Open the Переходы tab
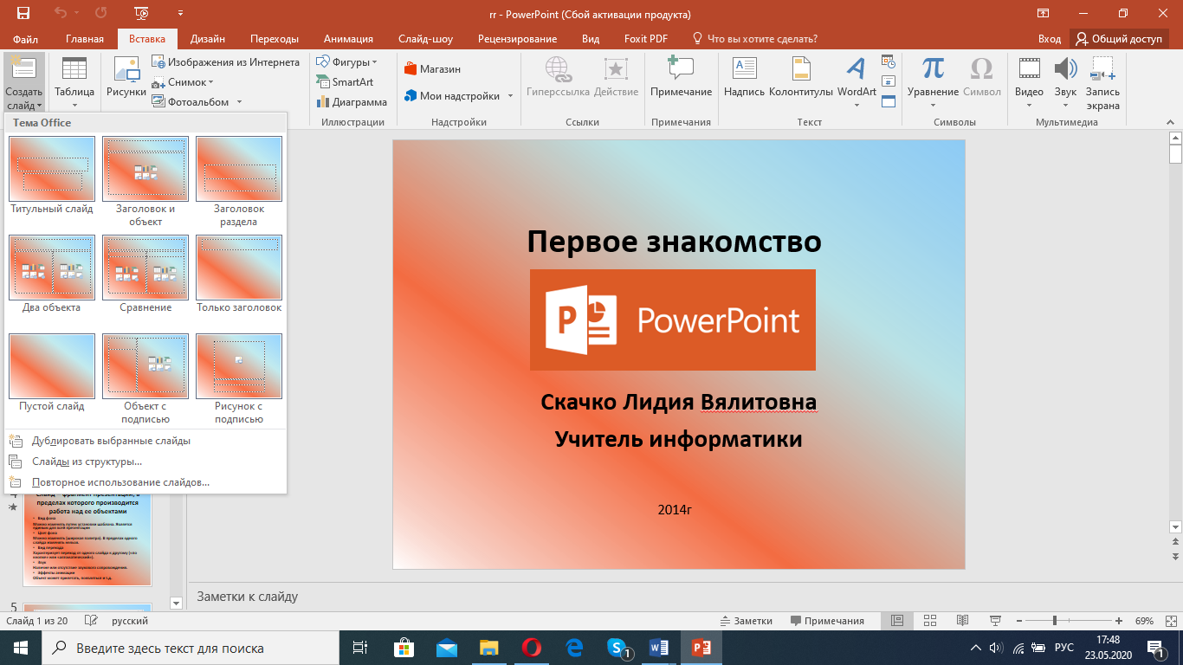This screenshot has height=665, width=1183. click(x=275, y=39)
